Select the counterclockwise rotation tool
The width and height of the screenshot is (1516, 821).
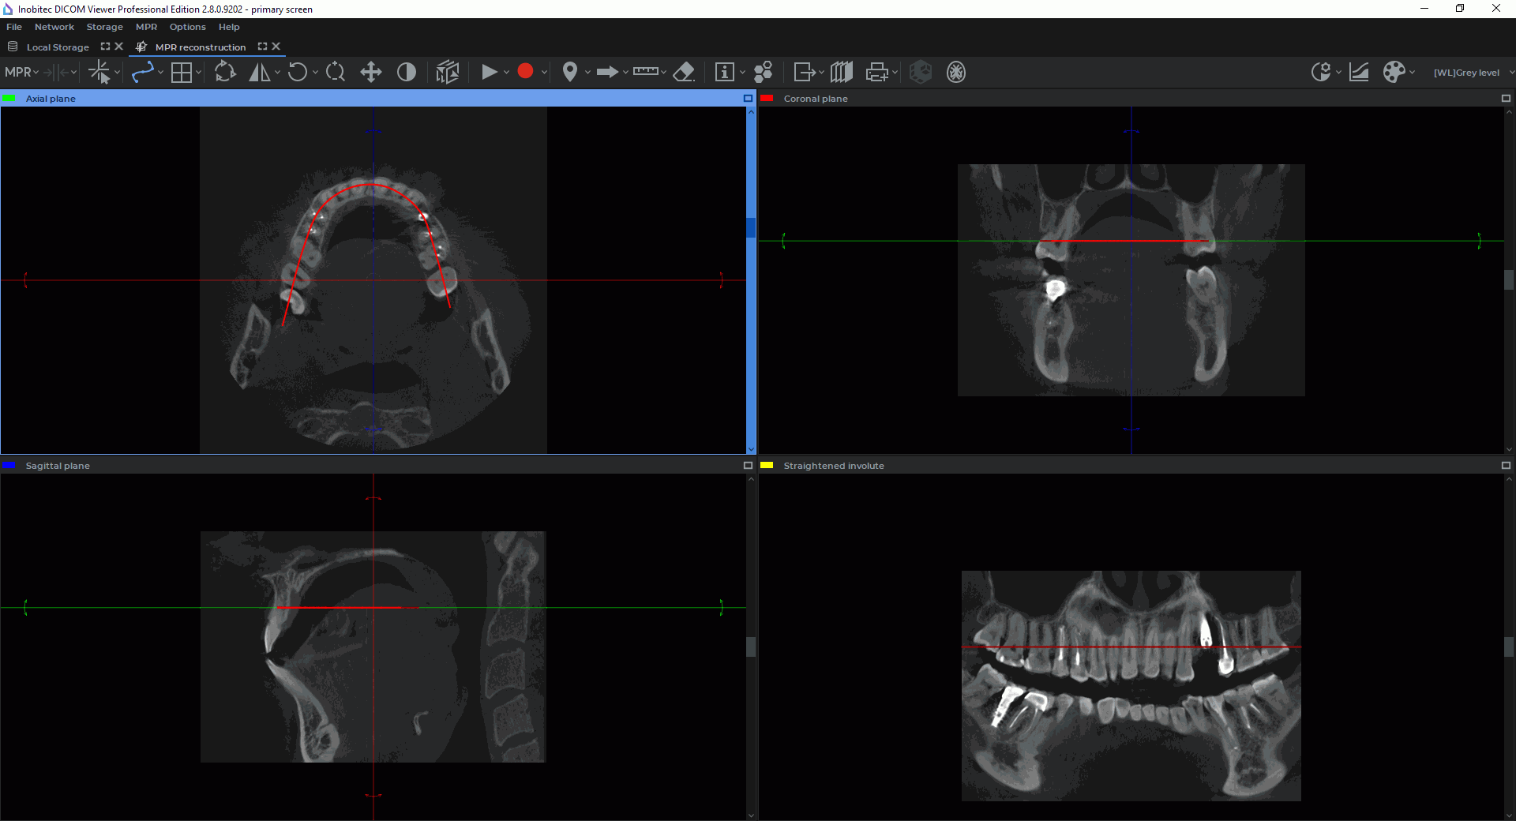tap(298, 73)
